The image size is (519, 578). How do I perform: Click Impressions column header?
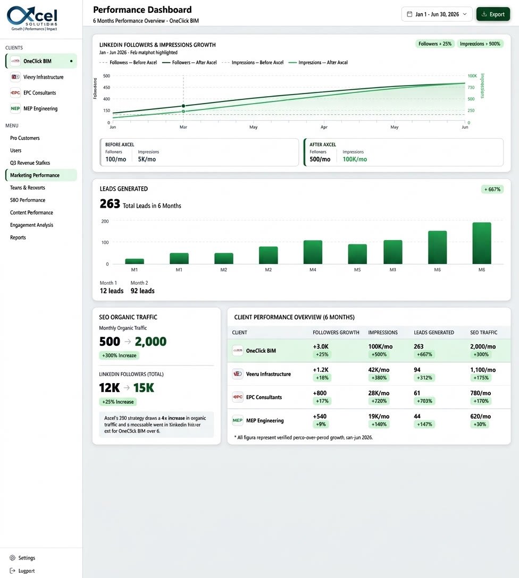(383, 333)
